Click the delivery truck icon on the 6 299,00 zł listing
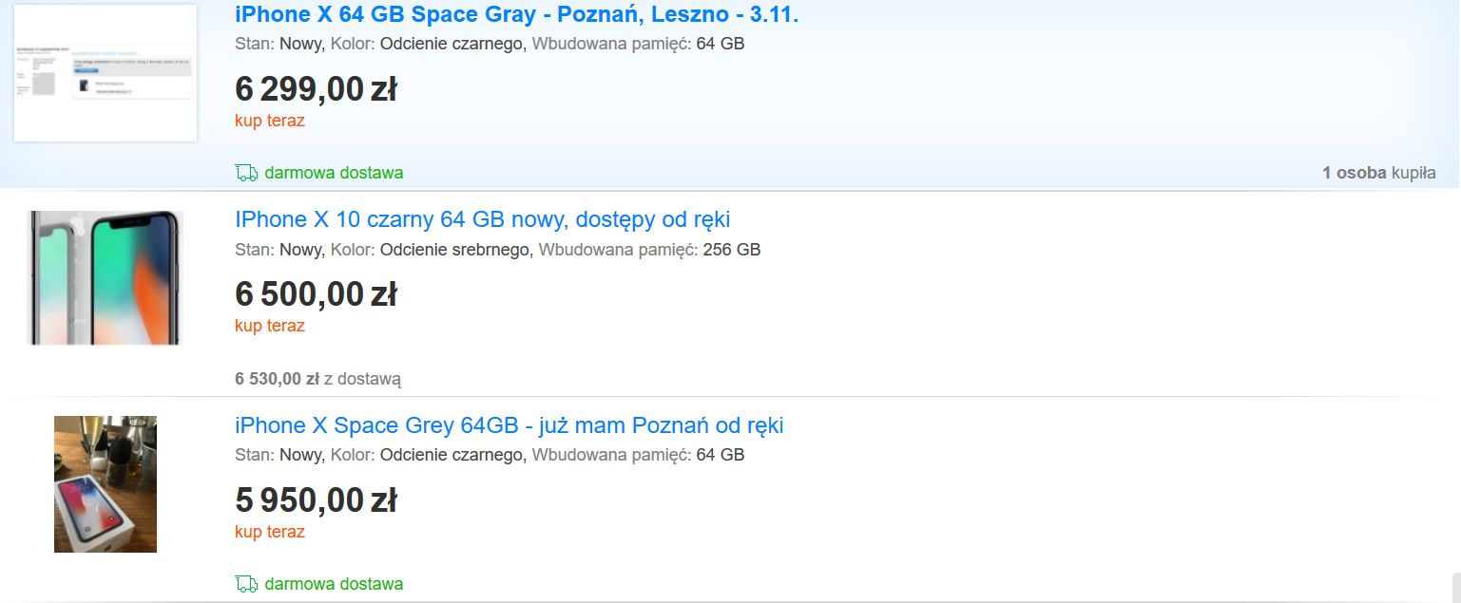This screenshot has width=1461, height=603. click(x=246, y=173)
